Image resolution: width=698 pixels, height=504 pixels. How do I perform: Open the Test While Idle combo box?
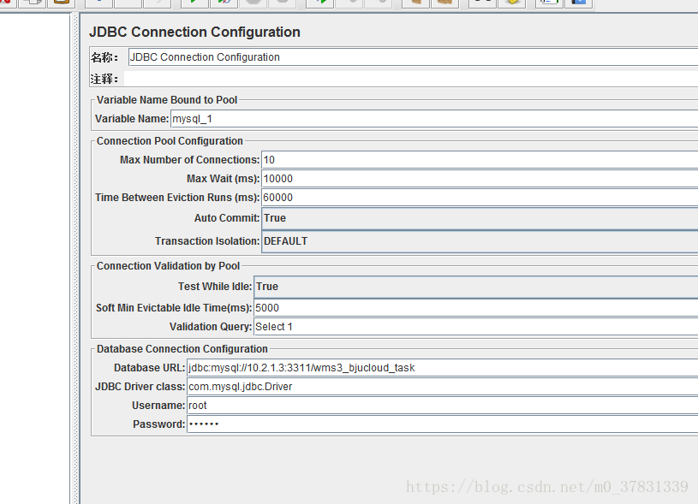point(476,287)
